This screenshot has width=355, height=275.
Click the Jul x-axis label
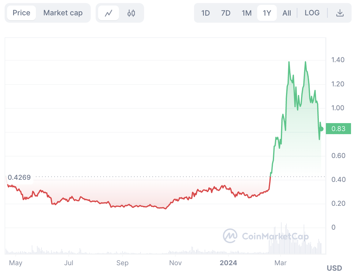[69, 263]
